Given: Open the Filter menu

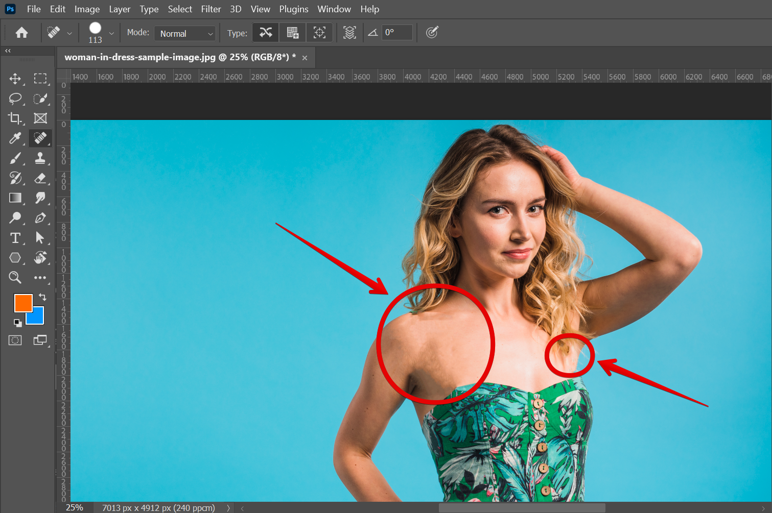Looking at the screenshot, I should click(x=210, y=9).
